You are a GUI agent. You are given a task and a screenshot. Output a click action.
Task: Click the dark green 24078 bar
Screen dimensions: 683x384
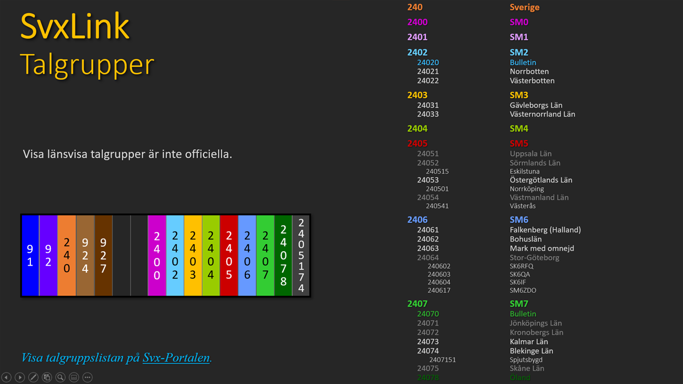(283, 255)
